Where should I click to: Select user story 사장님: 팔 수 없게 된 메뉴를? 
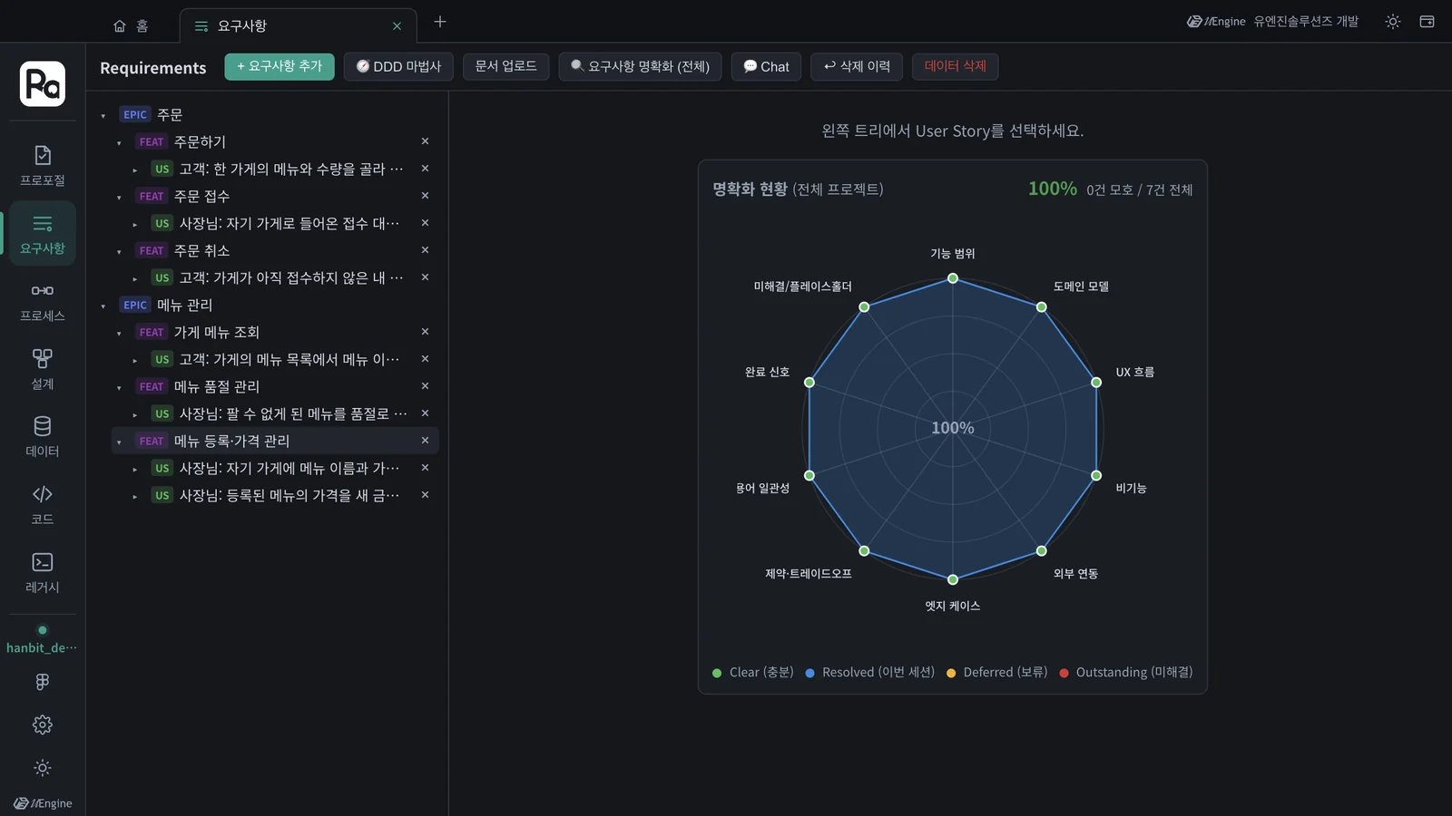point(275,413)
